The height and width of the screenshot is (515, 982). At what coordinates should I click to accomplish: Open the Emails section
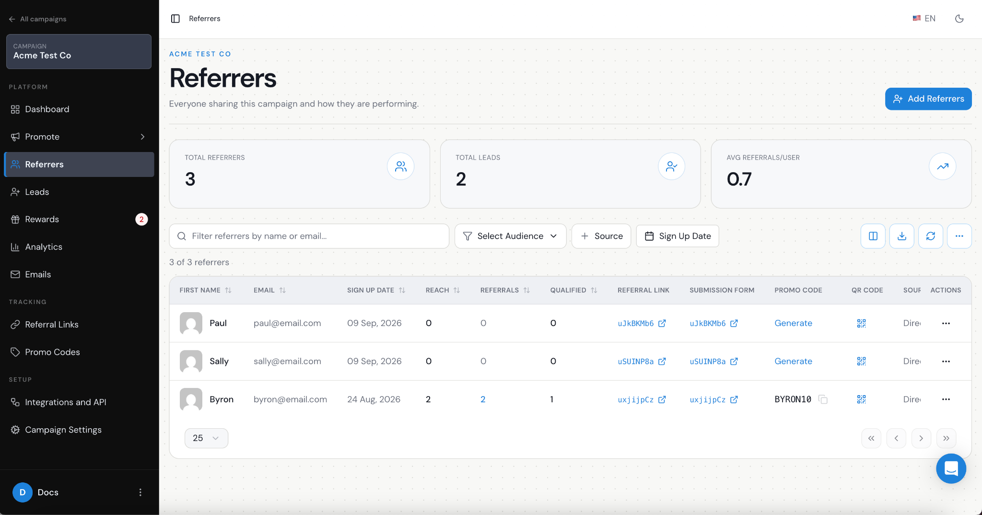[x=79, y=274]
